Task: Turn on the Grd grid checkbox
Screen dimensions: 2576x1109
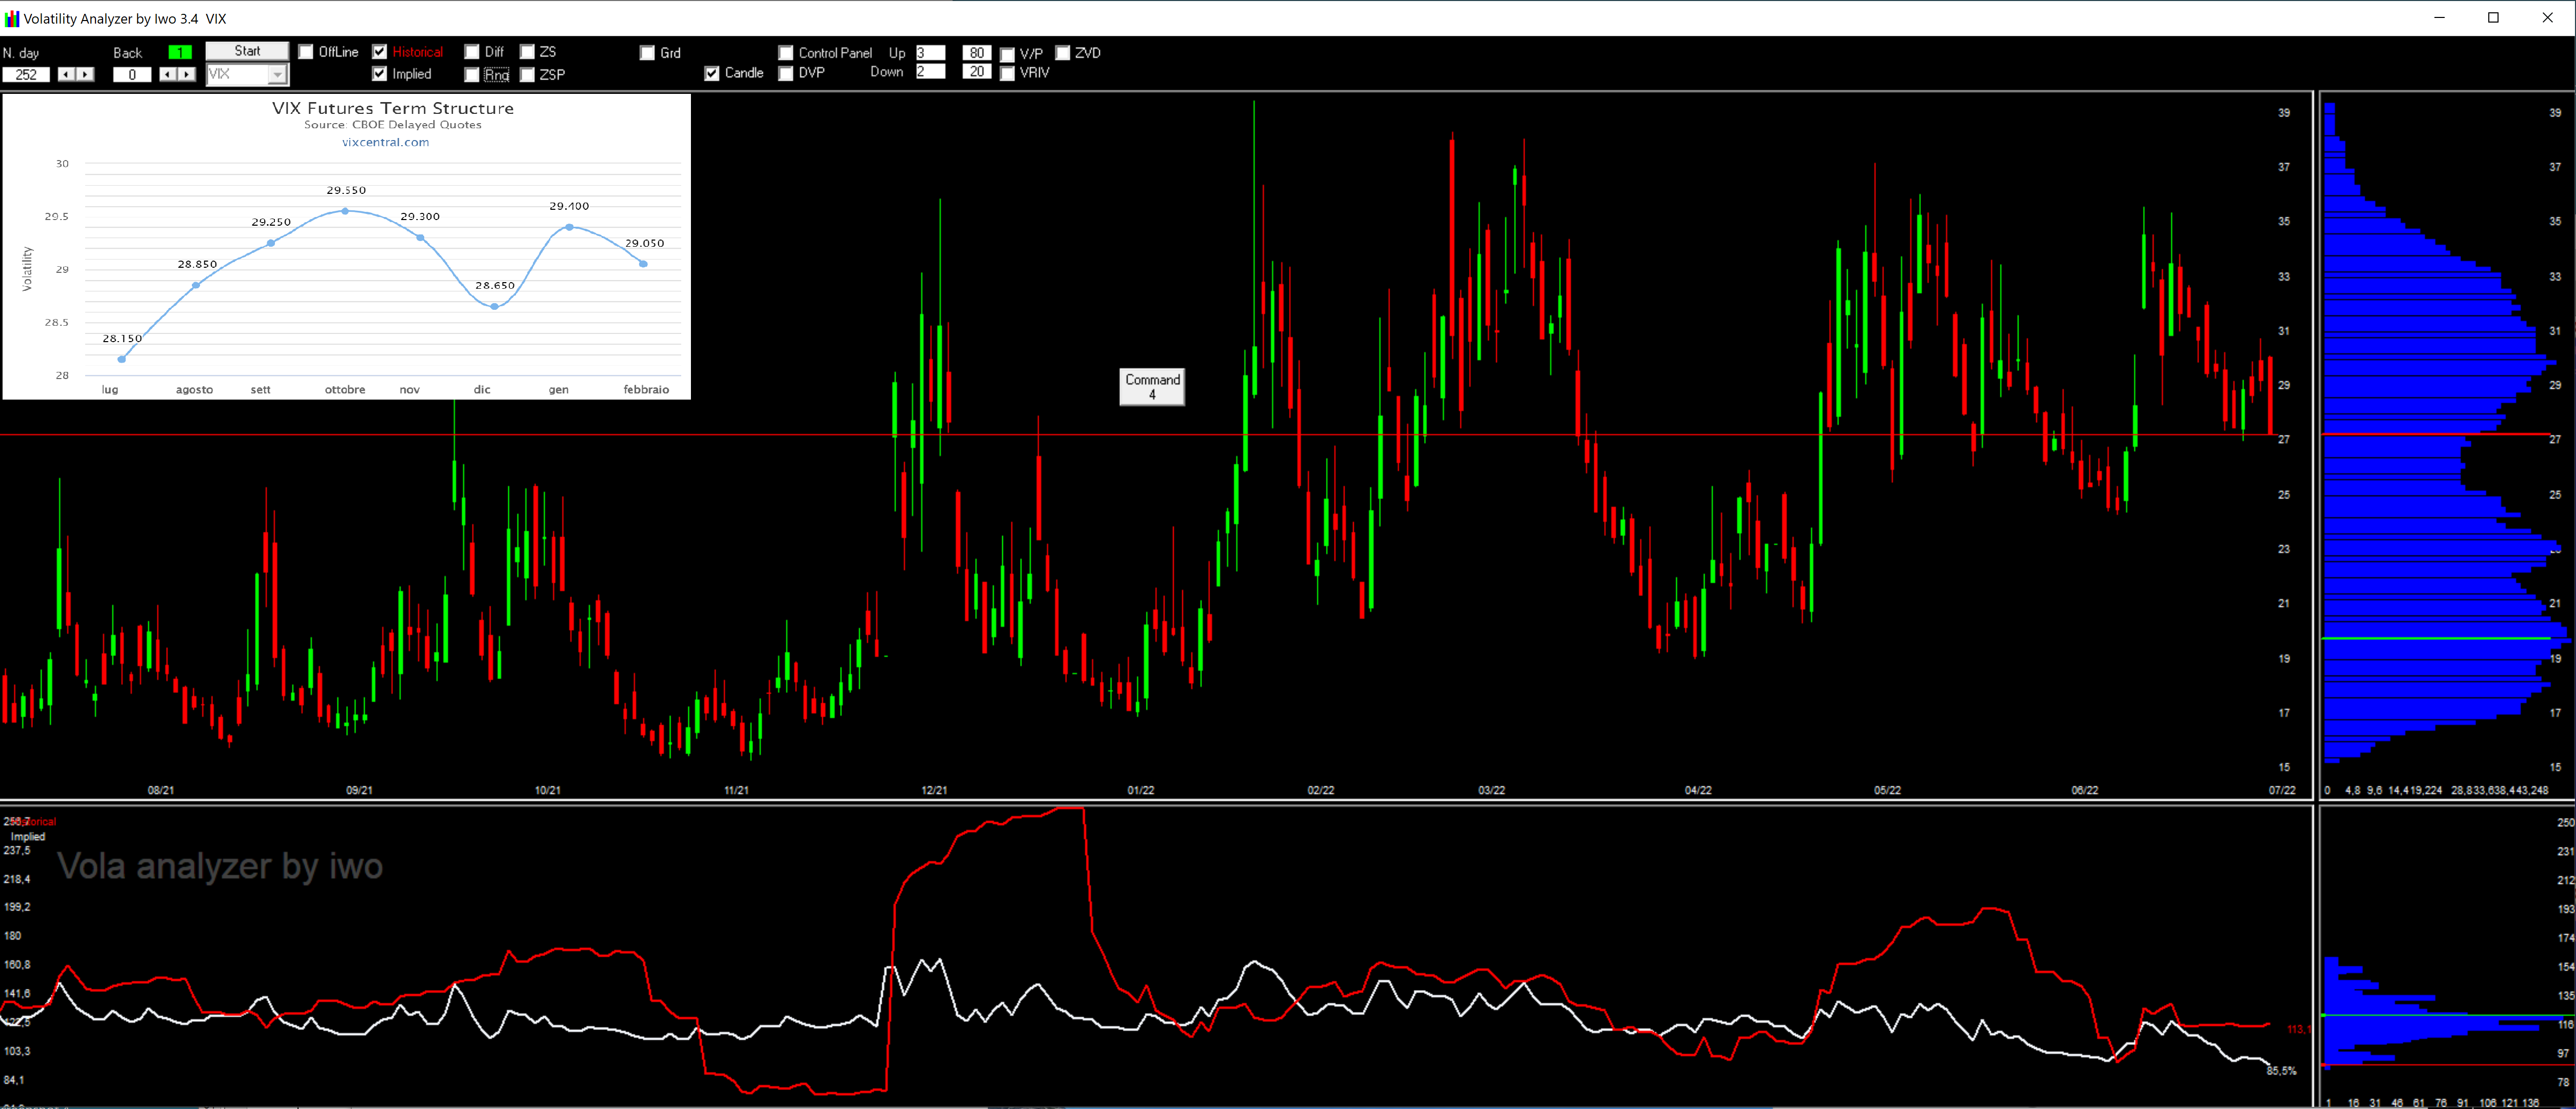Action: coord(648,53)
